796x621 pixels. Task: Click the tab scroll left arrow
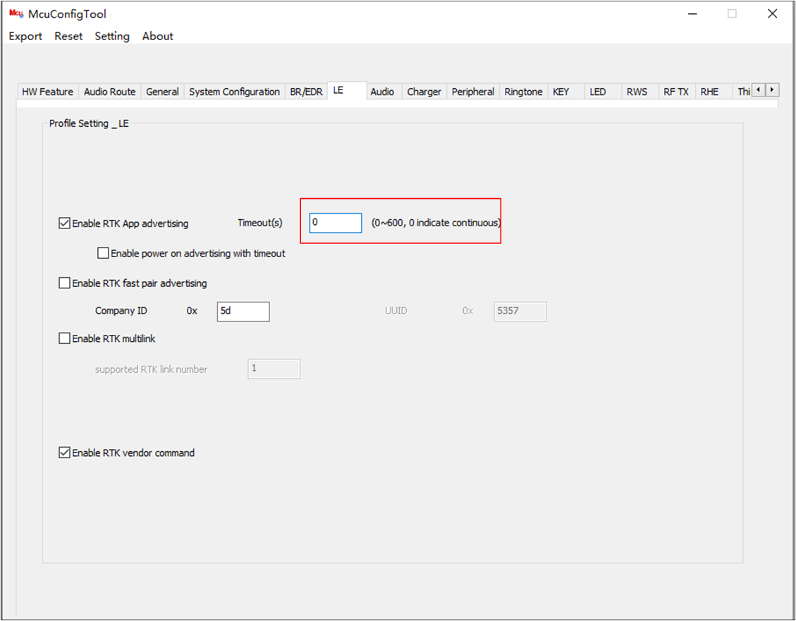coord(759,90)
